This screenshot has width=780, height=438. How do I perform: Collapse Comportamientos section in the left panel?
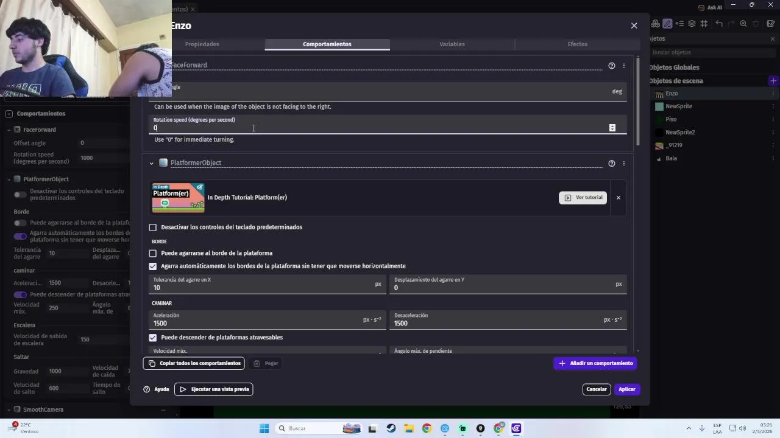coord(9,114)
